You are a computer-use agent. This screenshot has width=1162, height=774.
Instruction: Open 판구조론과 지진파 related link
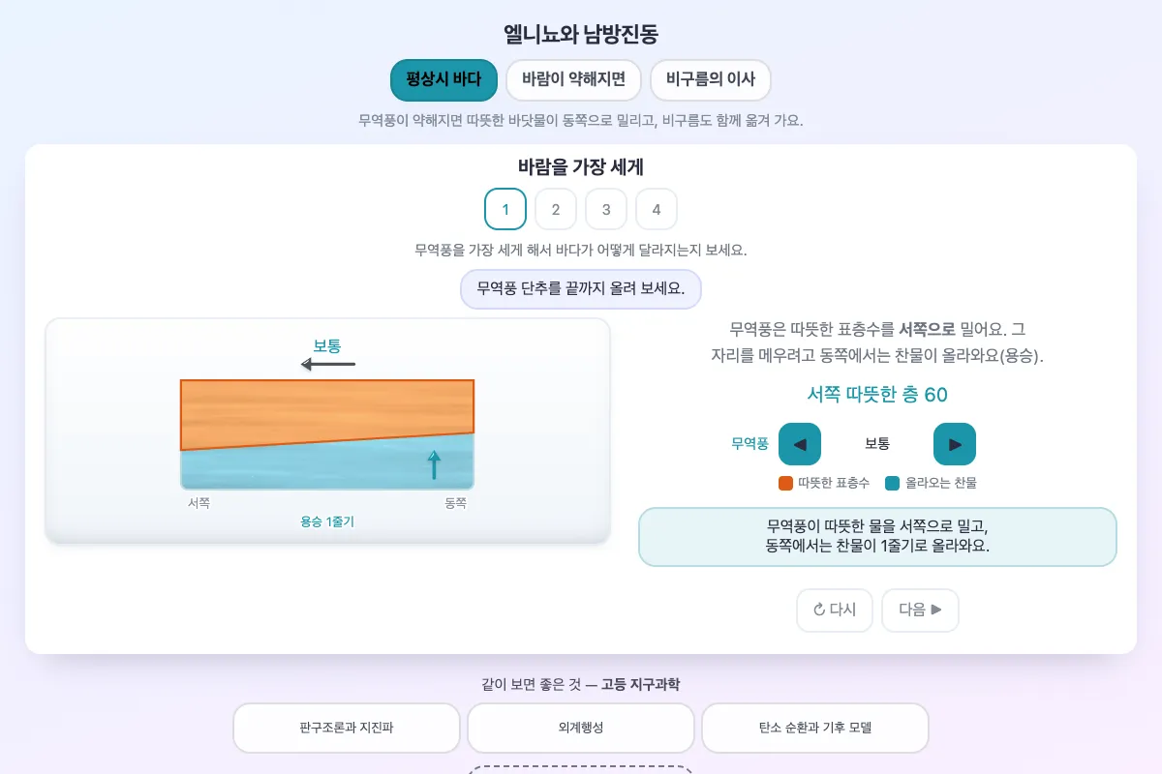pyautogui.click(x=347, y=728)
